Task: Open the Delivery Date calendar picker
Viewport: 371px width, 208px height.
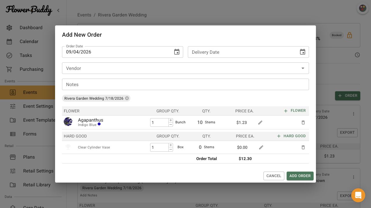Action: click(x=303, y=52)
